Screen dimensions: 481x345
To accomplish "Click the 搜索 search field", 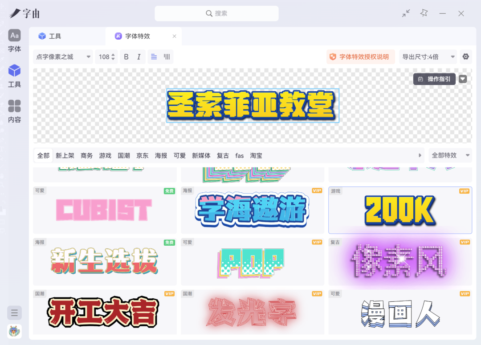I will [x=216, y=13].
